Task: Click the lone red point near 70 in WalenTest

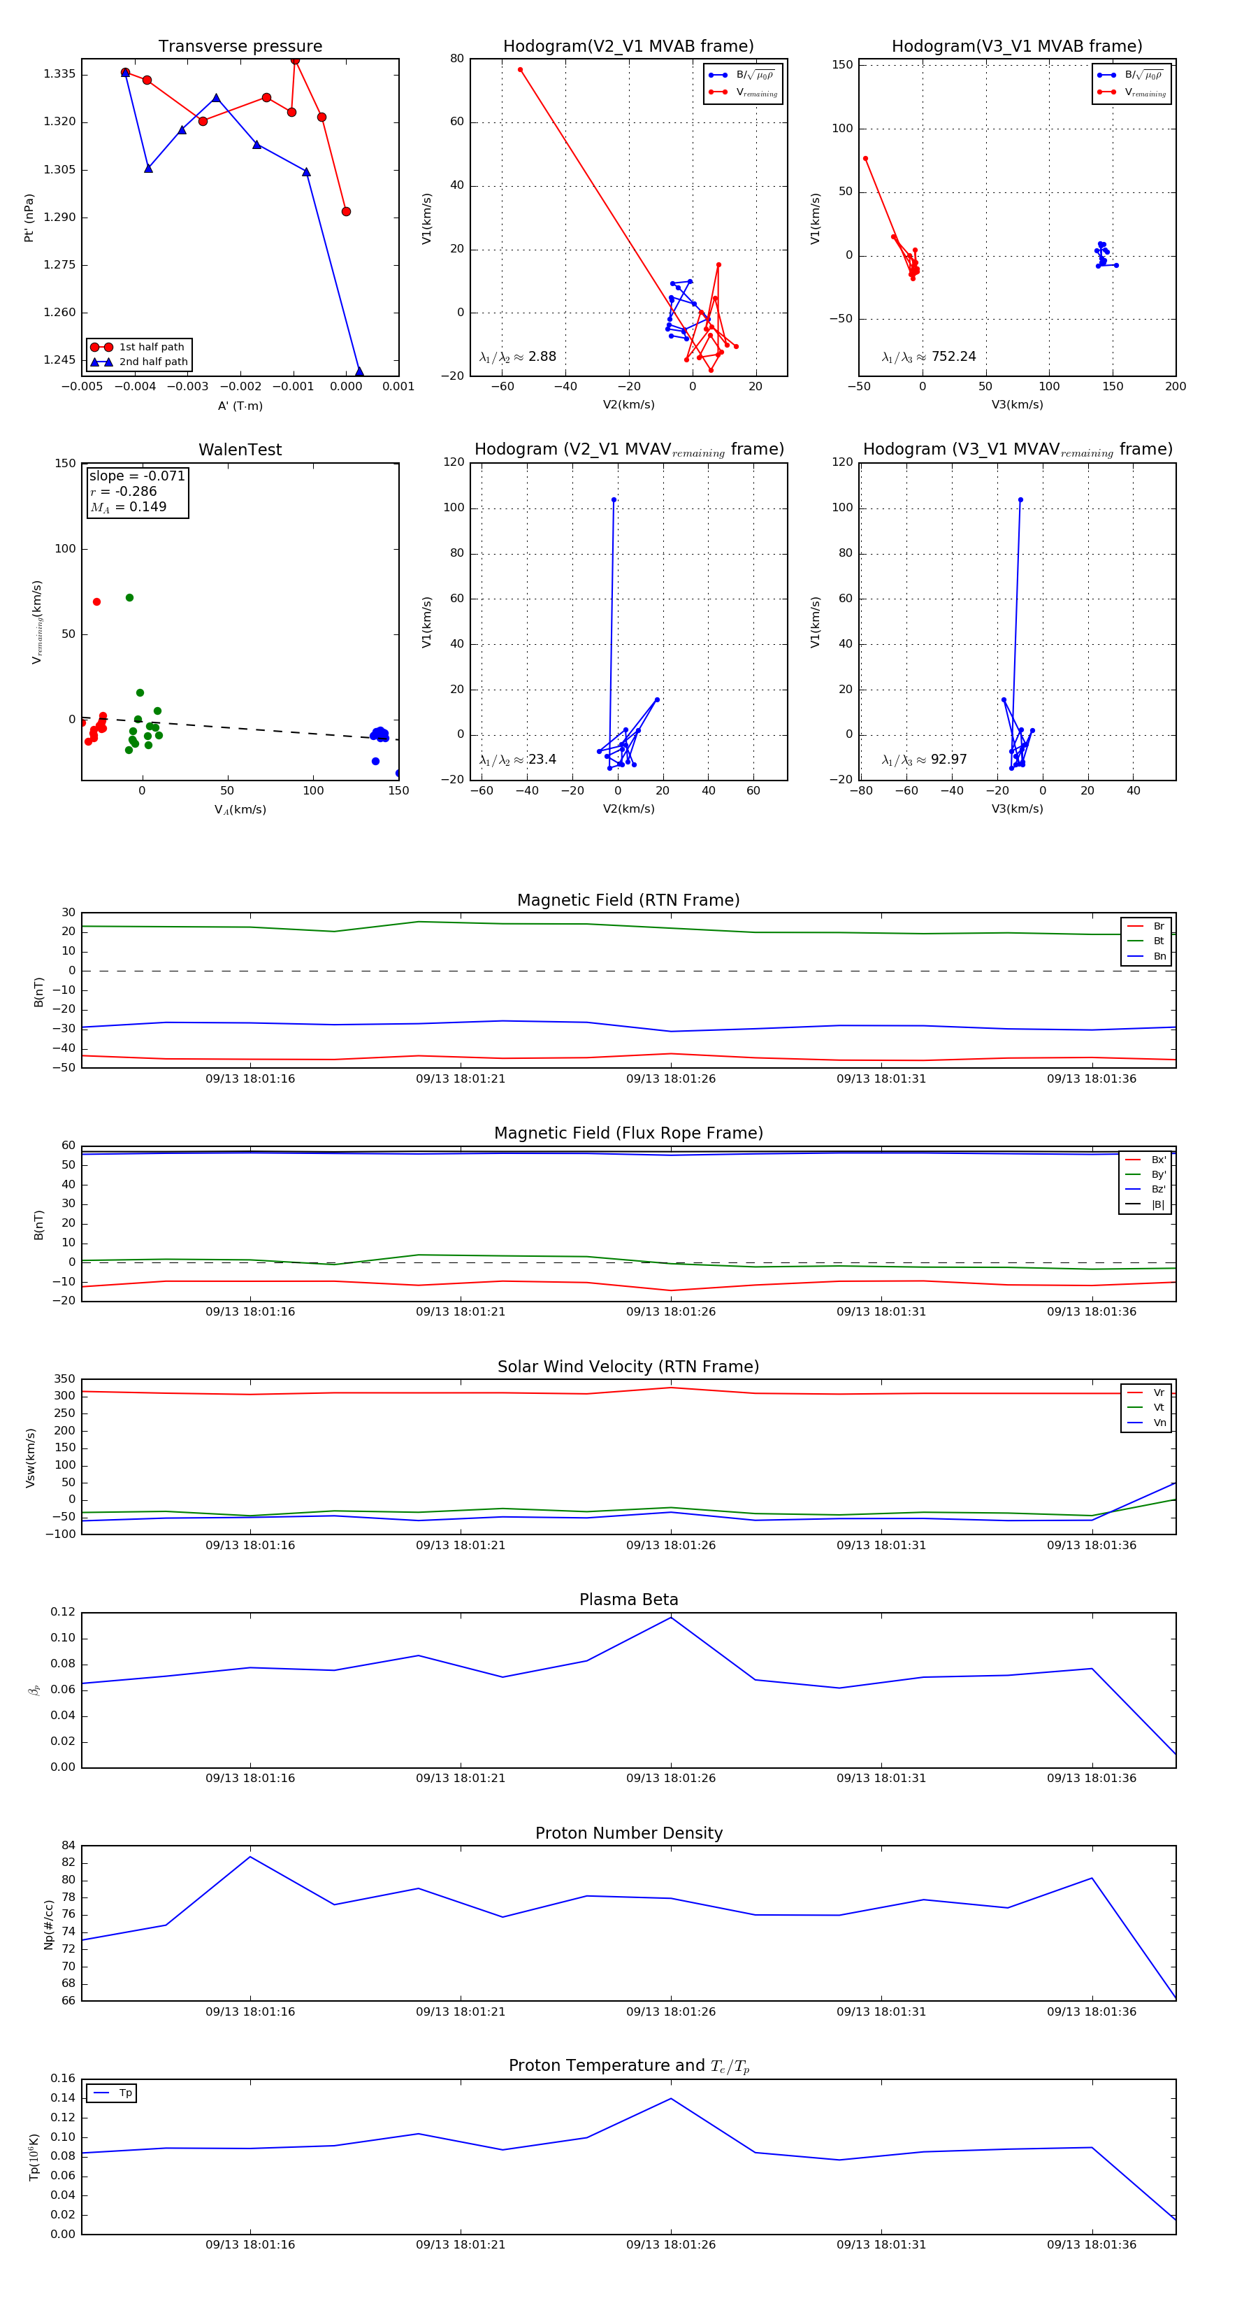Action: pyautogui.click(x=96, y=602)
